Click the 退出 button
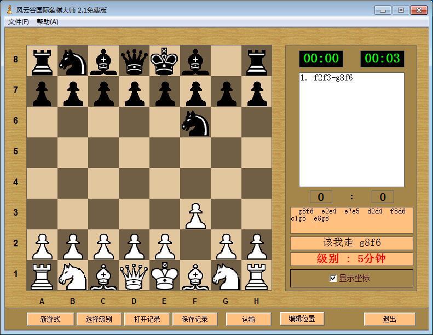Viewport: 433px width, 335px height. [390, 319]
